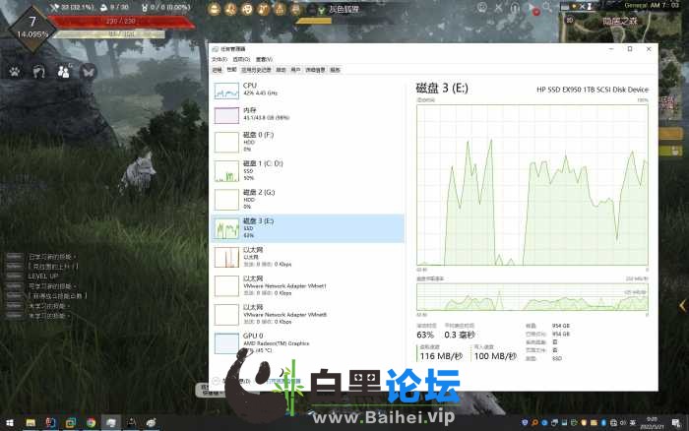Click the smiley face icon in game top bar
689x431 pixels.
click(482, 8)
